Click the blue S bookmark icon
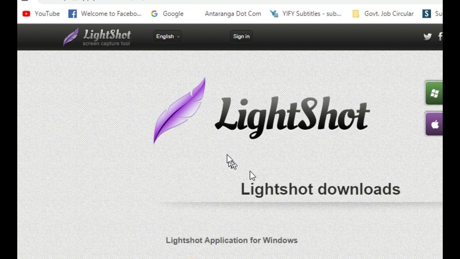The height and width of the screenshot is (259, 460). tap(427, 14)
